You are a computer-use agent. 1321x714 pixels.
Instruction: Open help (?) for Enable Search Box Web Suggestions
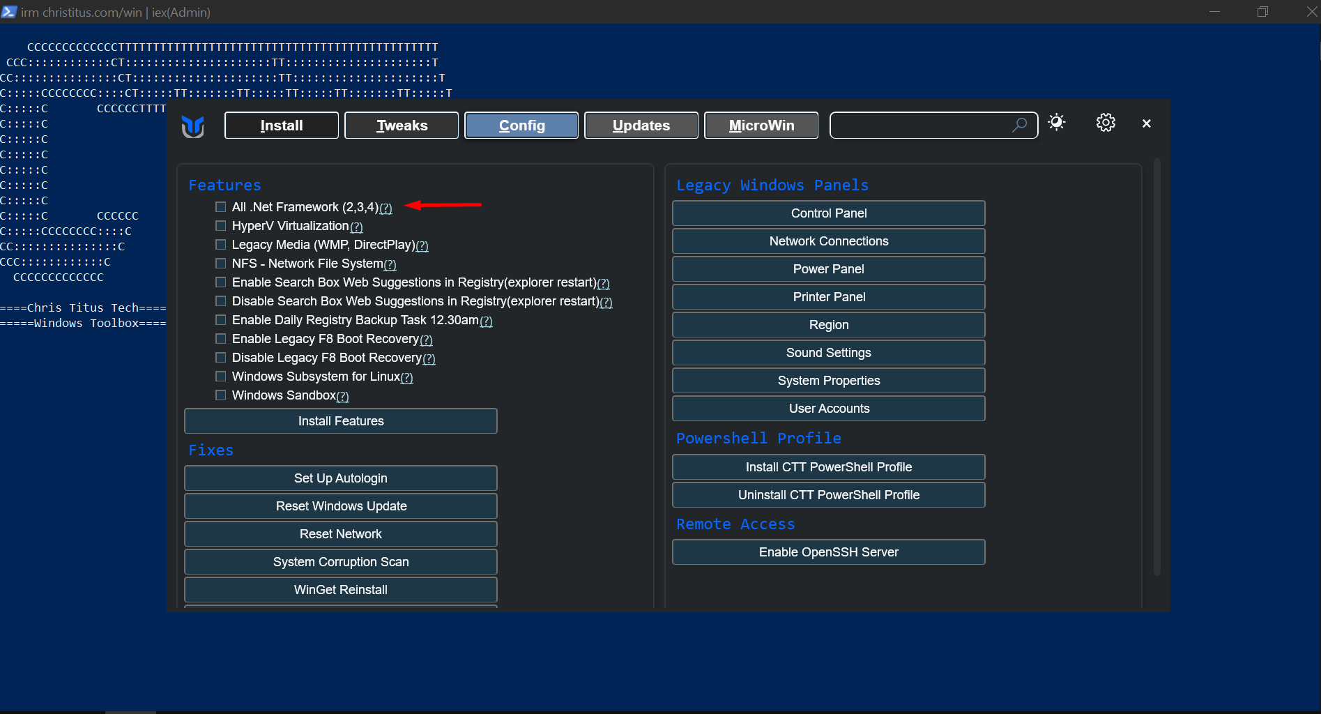tap(604, 283)
